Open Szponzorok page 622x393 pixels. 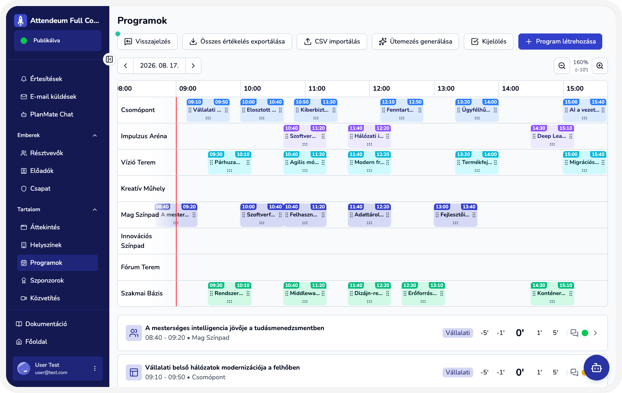click(58, 281)
